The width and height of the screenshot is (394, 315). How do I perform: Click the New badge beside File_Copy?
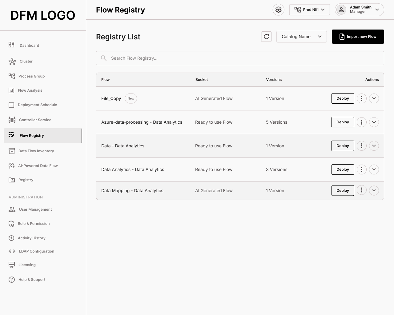point(131,98)
